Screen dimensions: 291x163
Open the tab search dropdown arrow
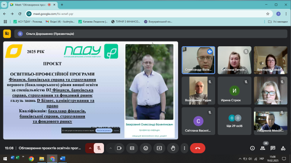[x=4, y=5]
